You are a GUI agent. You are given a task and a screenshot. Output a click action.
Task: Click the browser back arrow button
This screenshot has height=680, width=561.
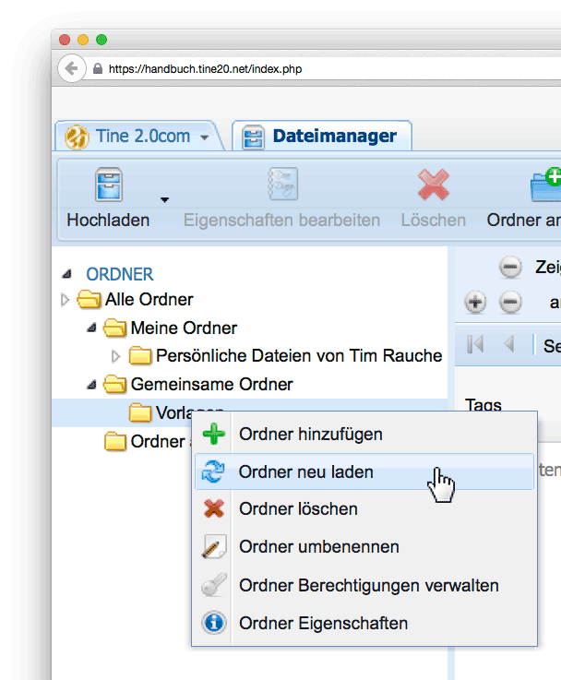[71, 68]
